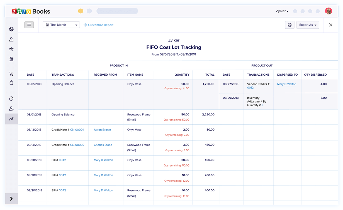Open the Zylker organization dropdown
Image resolution: width=343 pixels, height=210 pixels.
[282, 11]
